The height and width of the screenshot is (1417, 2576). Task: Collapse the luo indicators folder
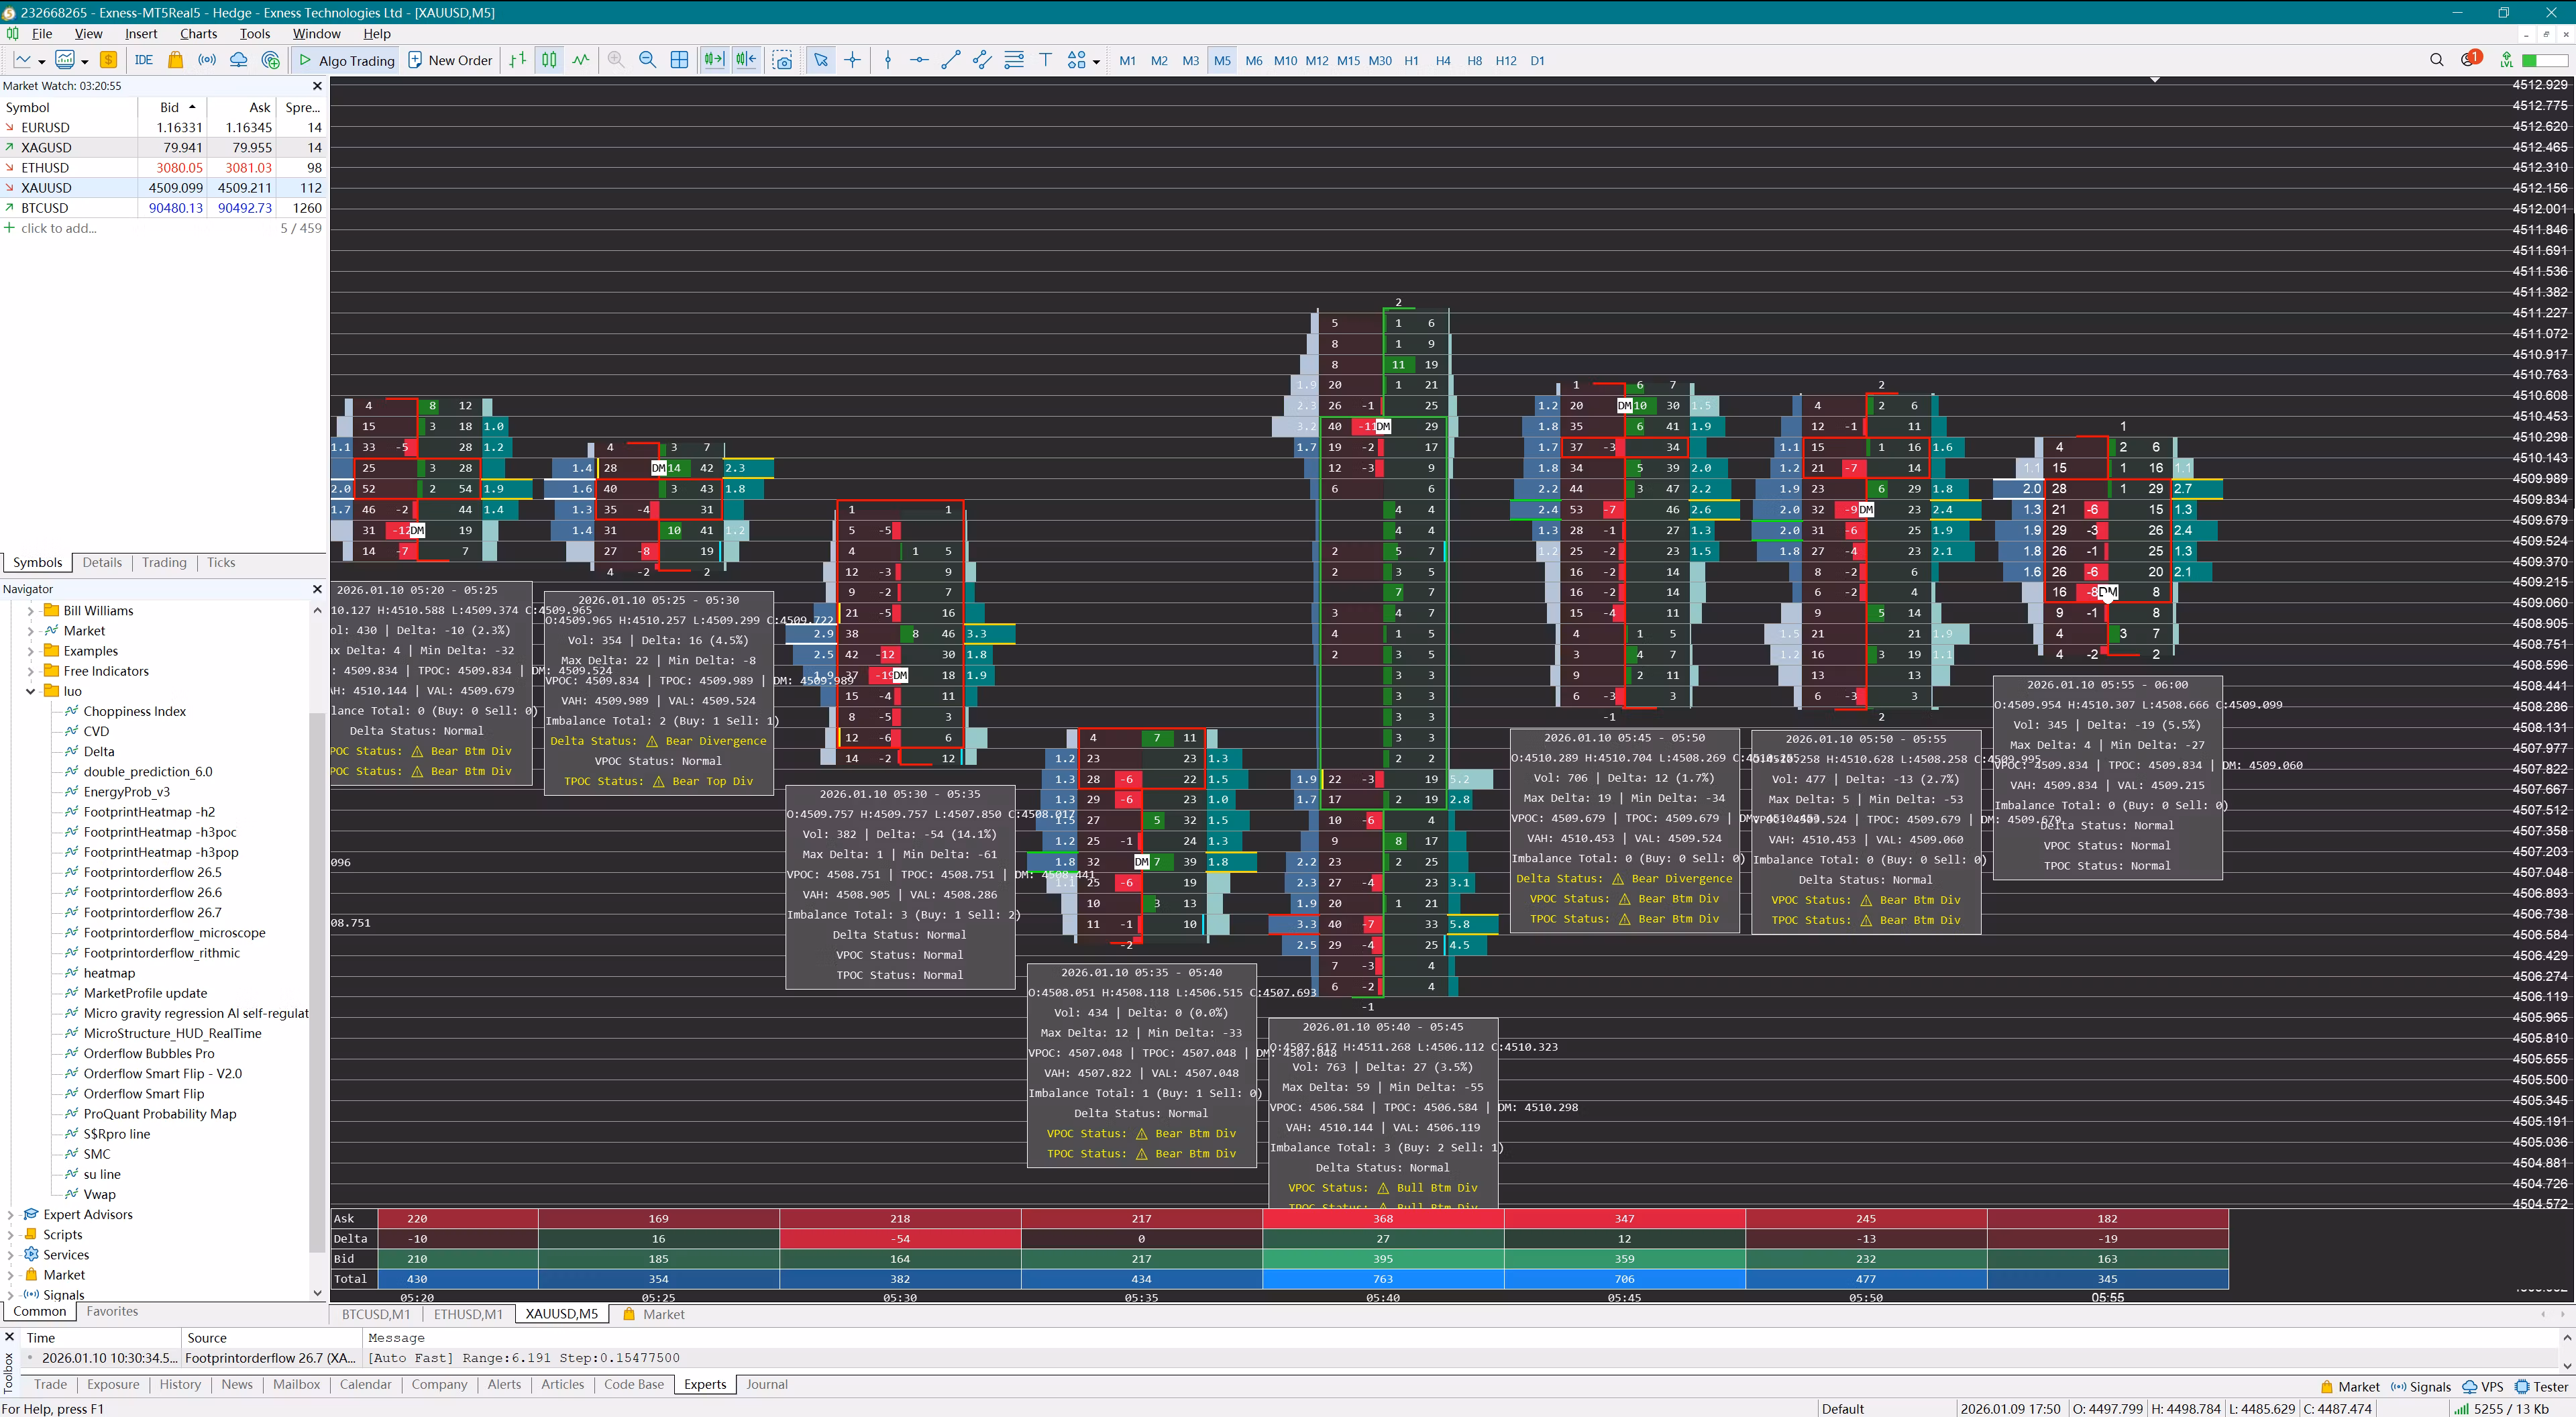pos(30,691)
